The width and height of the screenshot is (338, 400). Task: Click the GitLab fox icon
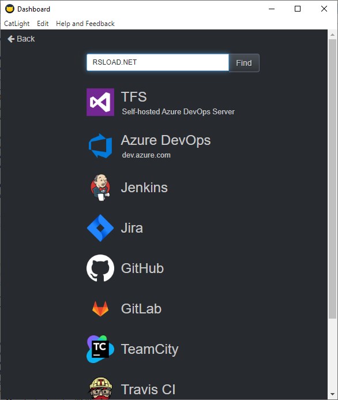point(100,308)
